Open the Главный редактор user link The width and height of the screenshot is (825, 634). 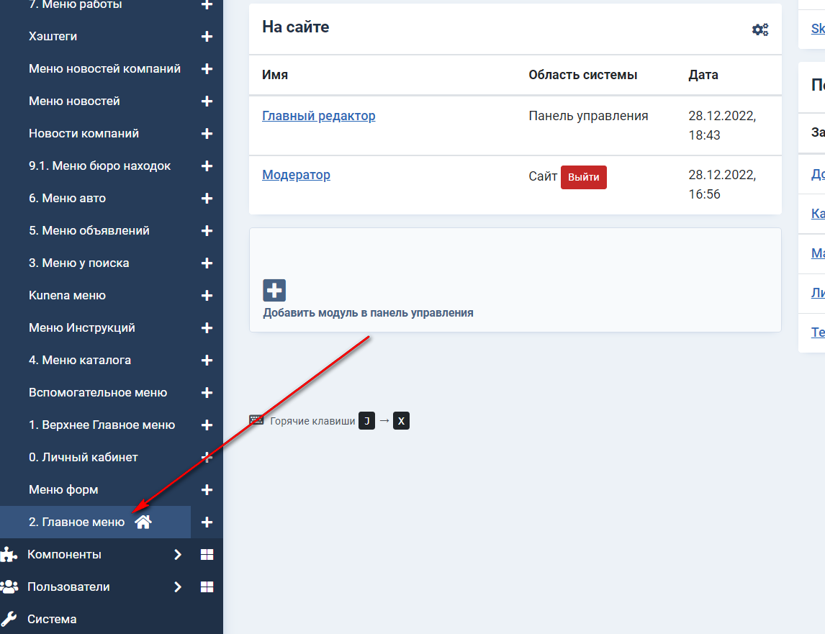(318, 116)
